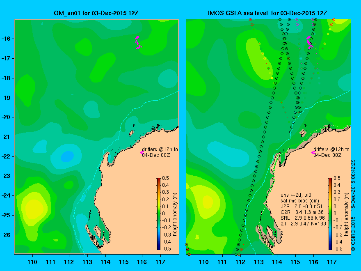Click the '0.2' tick on left colorbar
Screen dimensions: 361x271
166,199
